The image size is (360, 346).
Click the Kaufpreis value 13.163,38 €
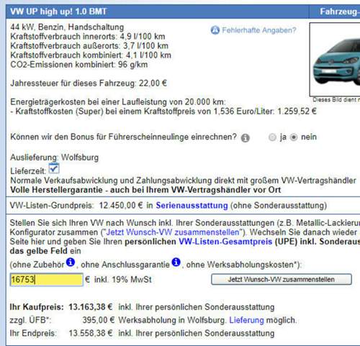[x=91, y=306]
